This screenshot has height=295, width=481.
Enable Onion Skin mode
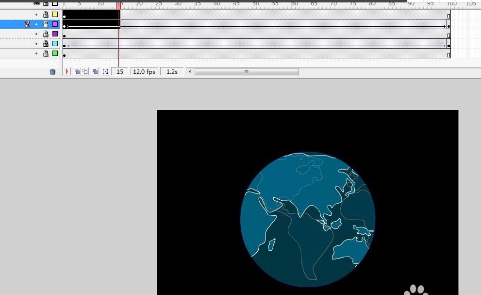(x=77, y=72)
